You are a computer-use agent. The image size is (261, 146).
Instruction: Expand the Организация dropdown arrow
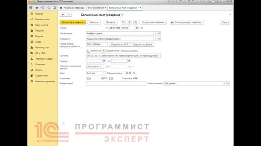(x=155, y=33)
